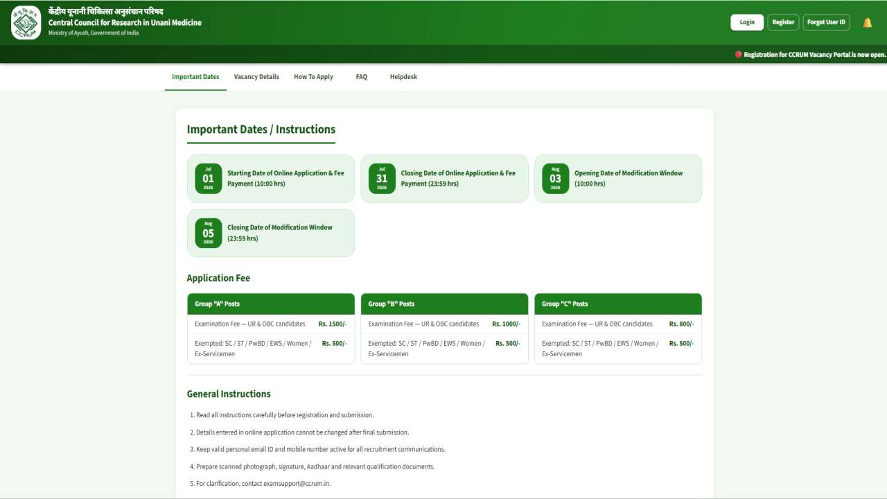Image resolution: width=887 pixels, height=499 pixels.
Task: Click the Group "A" Posts header
Action: point(271,304)
